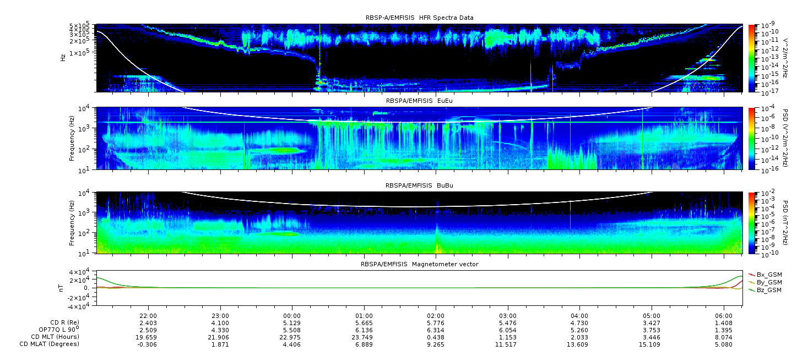Click the Bx_GSM legend entry
Screen dimensions: 797x362
tap(768, 274)
